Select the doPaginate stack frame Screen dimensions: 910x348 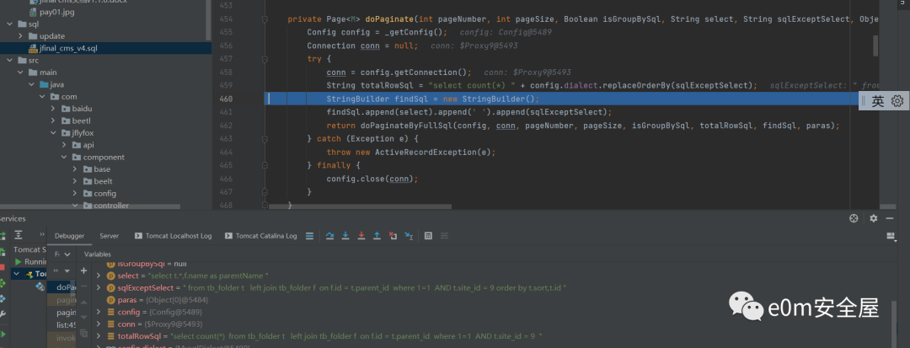[x=62, y=287]
